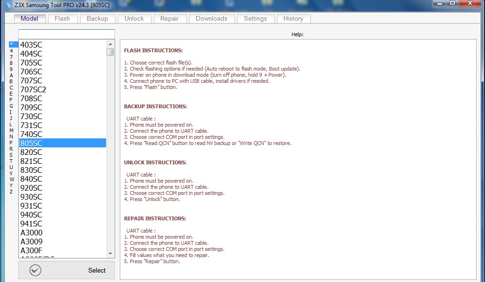
Task: Select model 404SC in list
Action: pyautogui.click(x=62, y=54)
